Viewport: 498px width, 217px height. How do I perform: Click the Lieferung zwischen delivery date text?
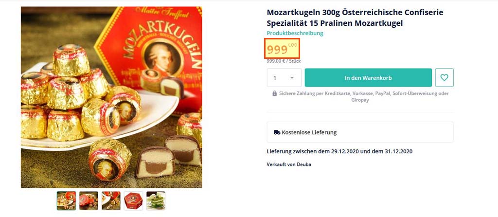[x=339, y=151]
